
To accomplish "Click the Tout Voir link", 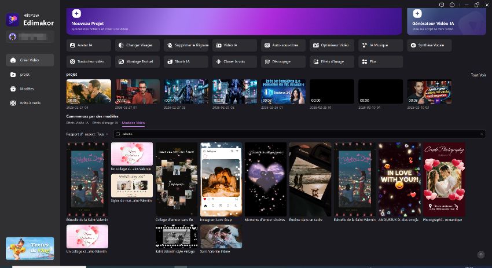I will pos(478,75).
